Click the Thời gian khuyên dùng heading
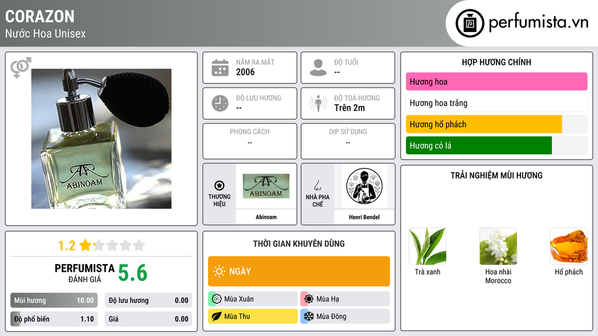The height and width of the screenshot is (336, 598). point(299,243)
